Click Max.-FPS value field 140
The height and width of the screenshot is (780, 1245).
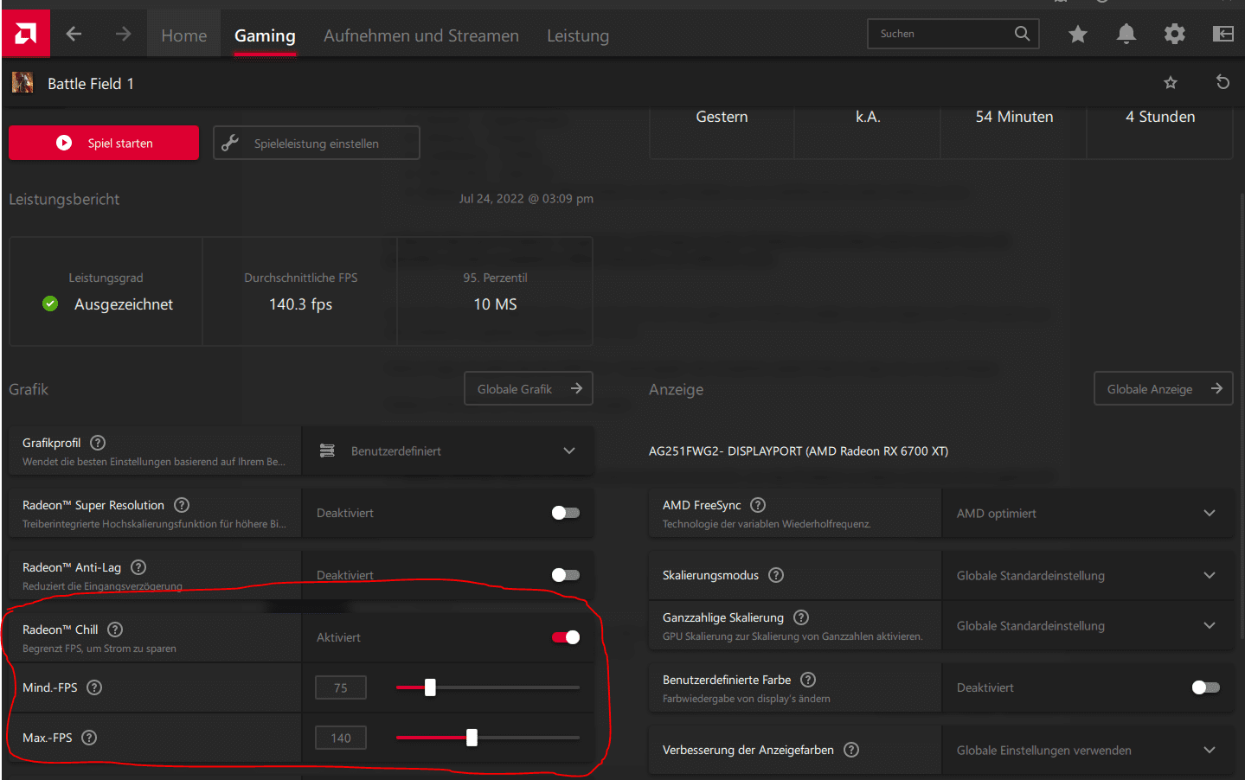[341, 738]
